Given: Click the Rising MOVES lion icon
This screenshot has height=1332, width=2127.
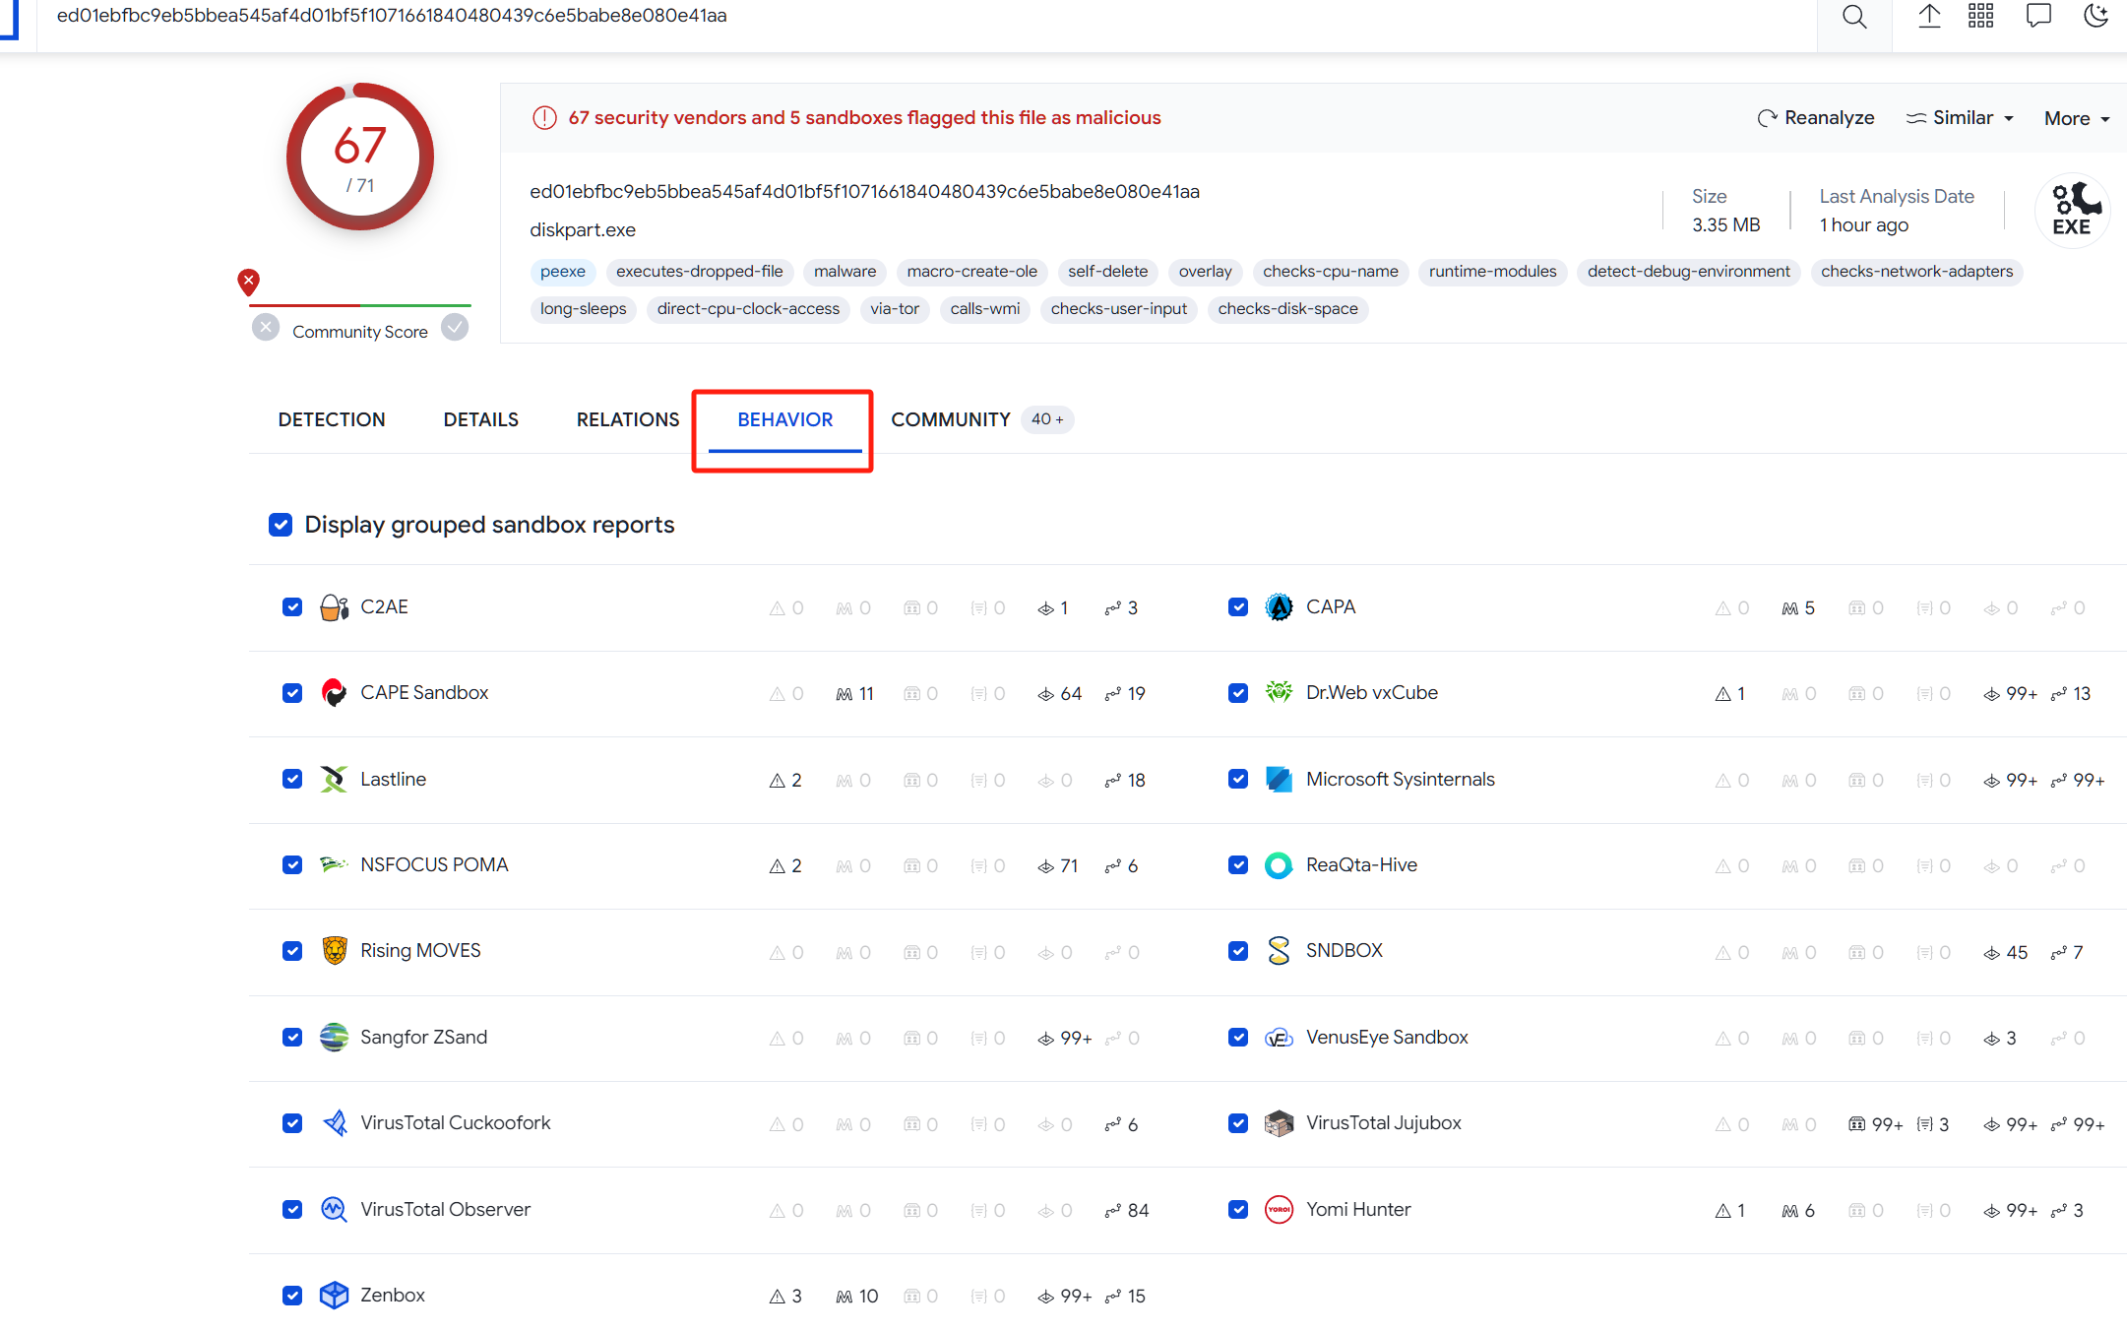Looking at the screenshot, I should tap(335, 951).
